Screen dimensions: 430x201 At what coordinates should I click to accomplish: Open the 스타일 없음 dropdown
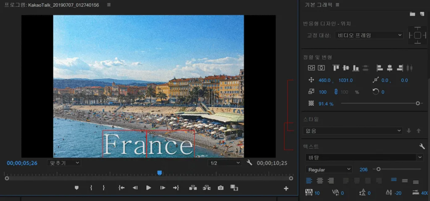click(x=352, y=131)
